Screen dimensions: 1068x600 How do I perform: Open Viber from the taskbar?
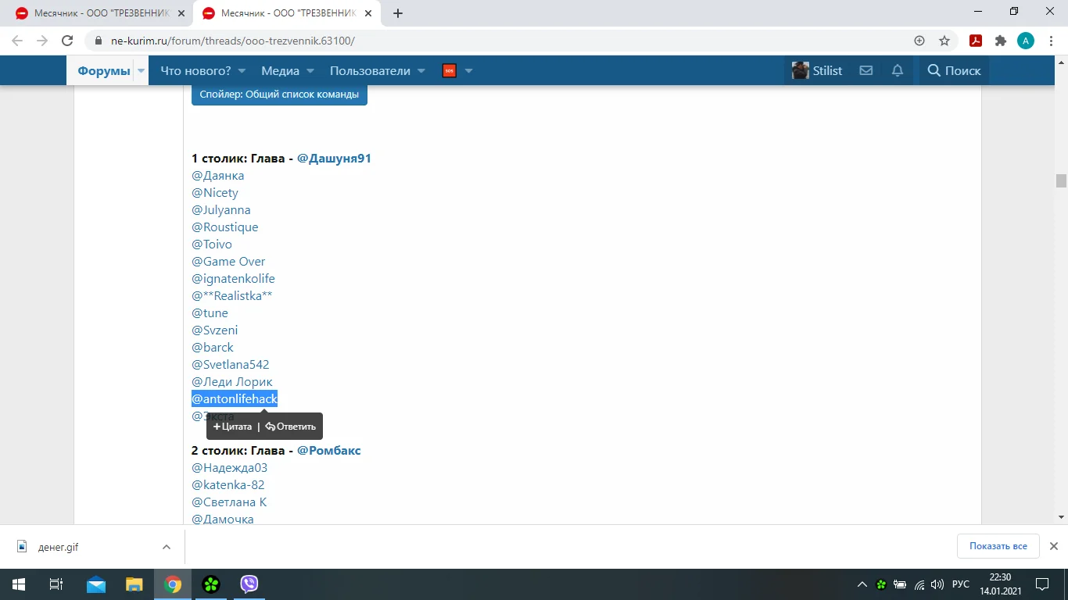[x=249, y=584]
